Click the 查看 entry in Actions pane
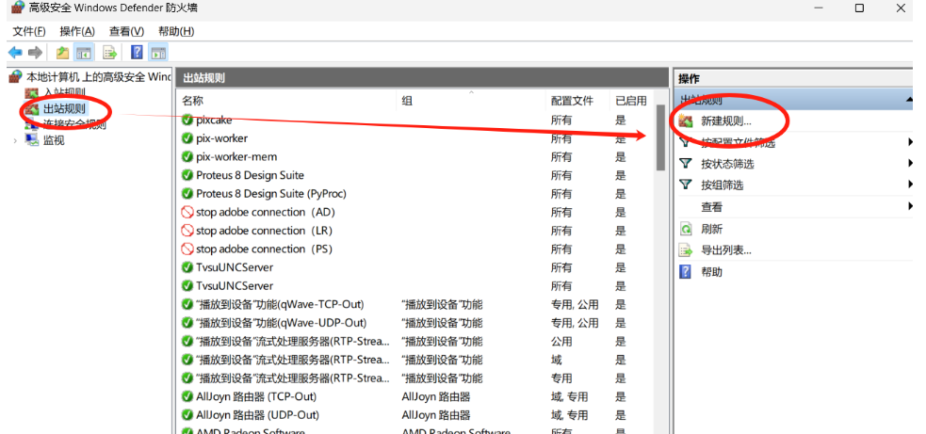This screenshot has width=926, height=434. pyautogui.click(x=711, y=207)
